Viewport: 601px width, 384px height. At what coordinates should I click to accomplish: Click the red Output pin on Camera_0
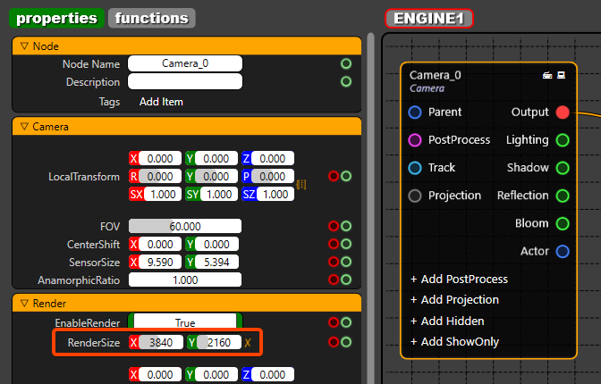pos(562,113)
